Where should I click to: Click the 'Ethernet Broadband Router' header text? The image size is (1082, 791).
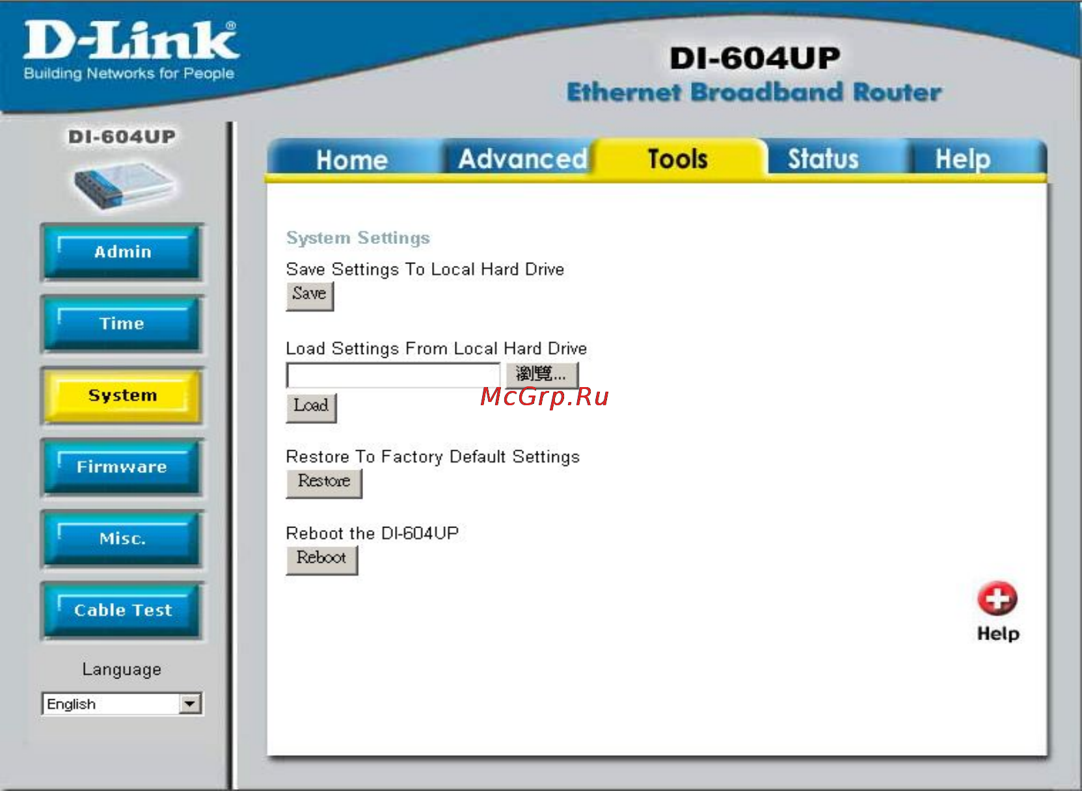coord(754,92)
